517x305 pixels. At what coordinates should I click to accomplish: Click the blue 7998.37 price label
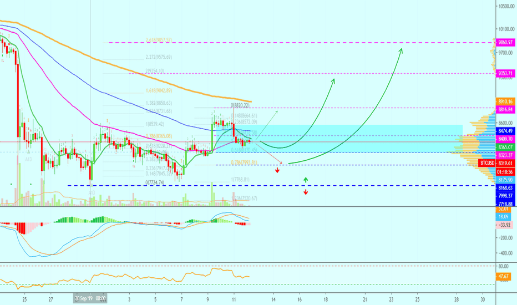coord(505,196)
